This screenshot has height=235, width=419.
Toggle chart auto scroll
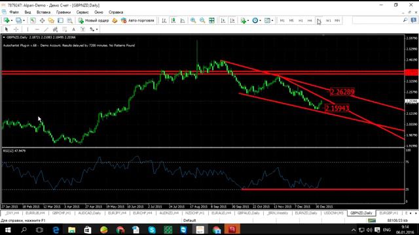[x=223, y=20]
